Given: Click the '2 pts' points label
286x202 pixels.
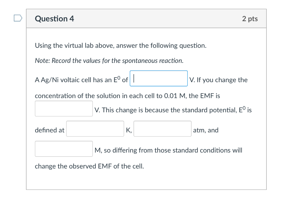Looking at the screenshot, I should [x=250, y=19].
